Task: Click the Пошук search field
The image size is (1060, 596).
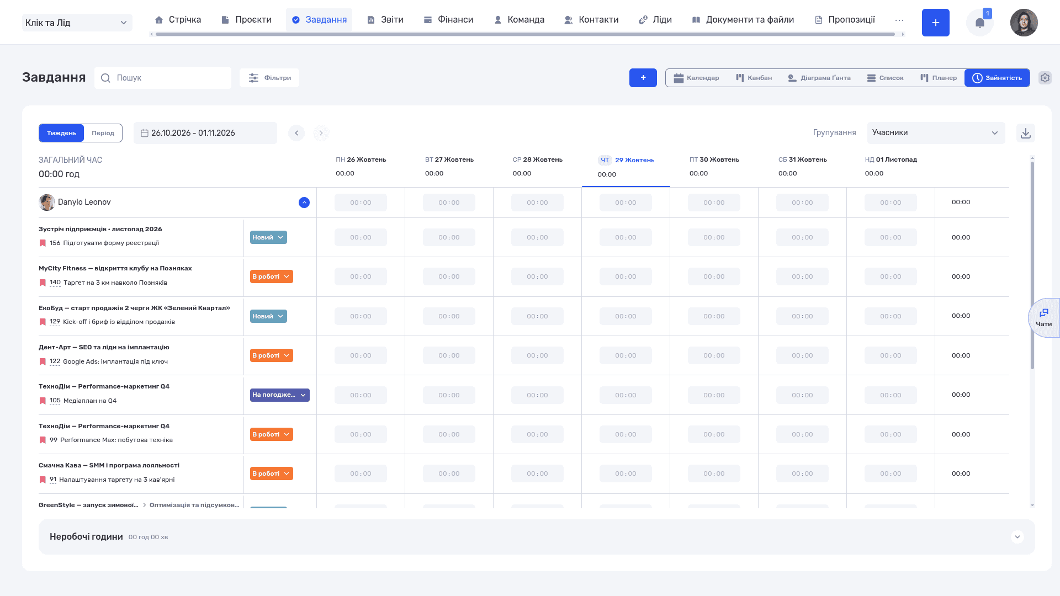Action: coord(163,78)
